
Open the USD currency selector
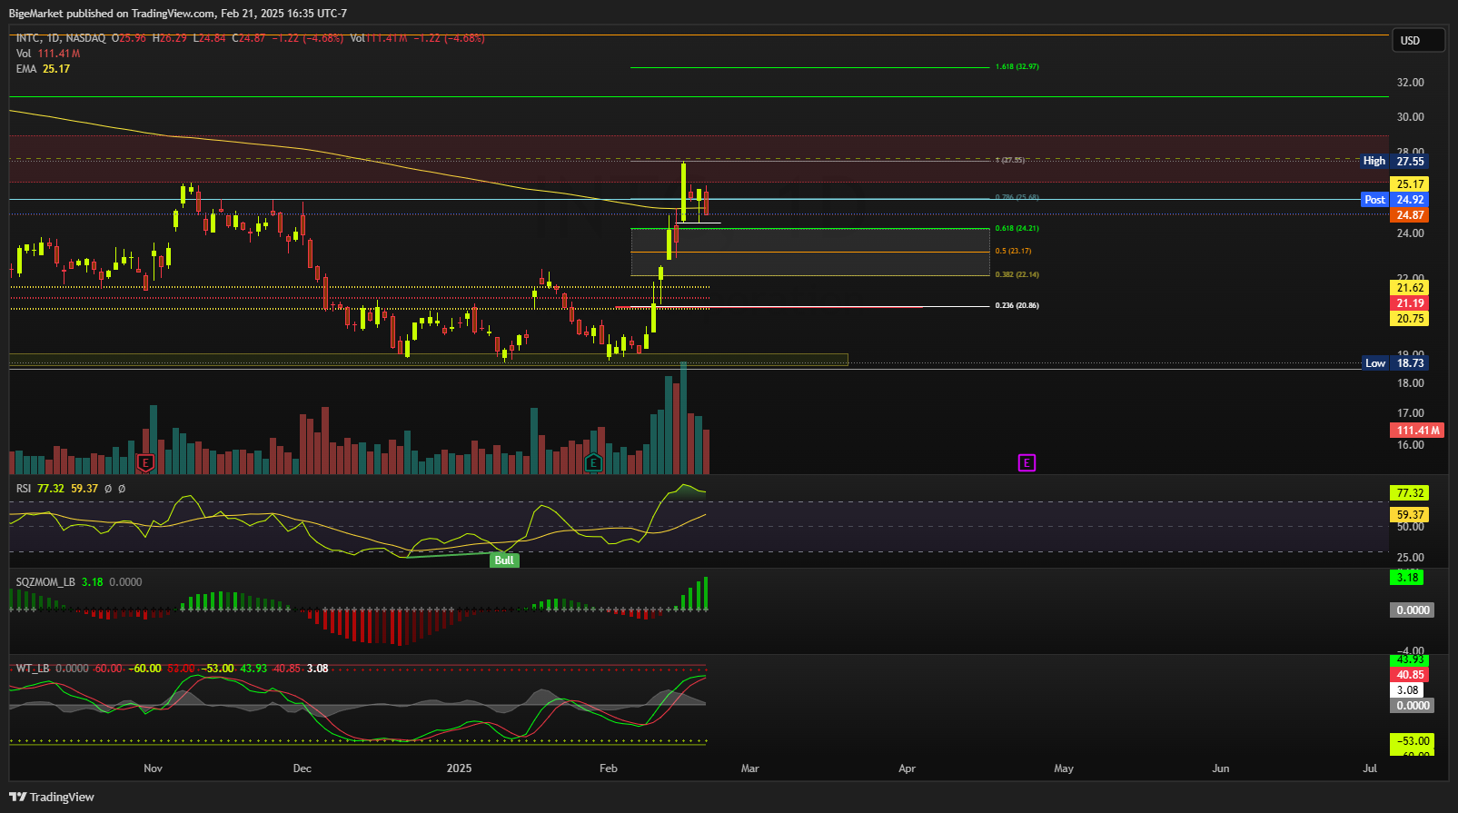(1418, 40)
